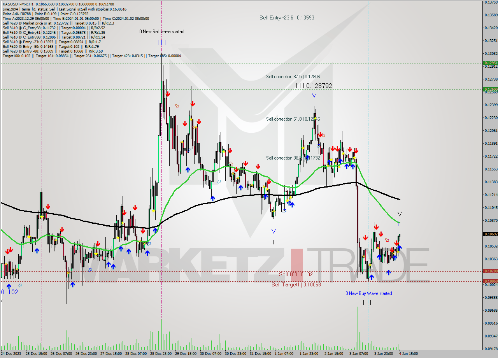Click the red 0.10200 price tag
498x358 pixels.
pos(491,271)
